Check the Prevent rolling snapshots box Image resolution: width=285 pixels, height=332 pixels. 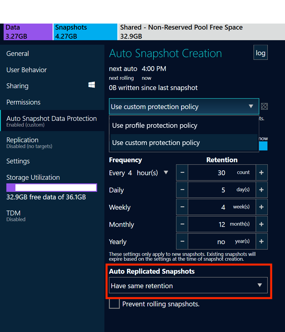[114, 304]
